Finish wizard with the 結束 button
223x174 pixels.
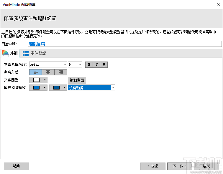[206, 166]
